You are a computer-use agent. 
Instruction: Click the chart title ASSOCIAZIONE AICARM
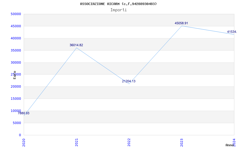coord(118,4)
